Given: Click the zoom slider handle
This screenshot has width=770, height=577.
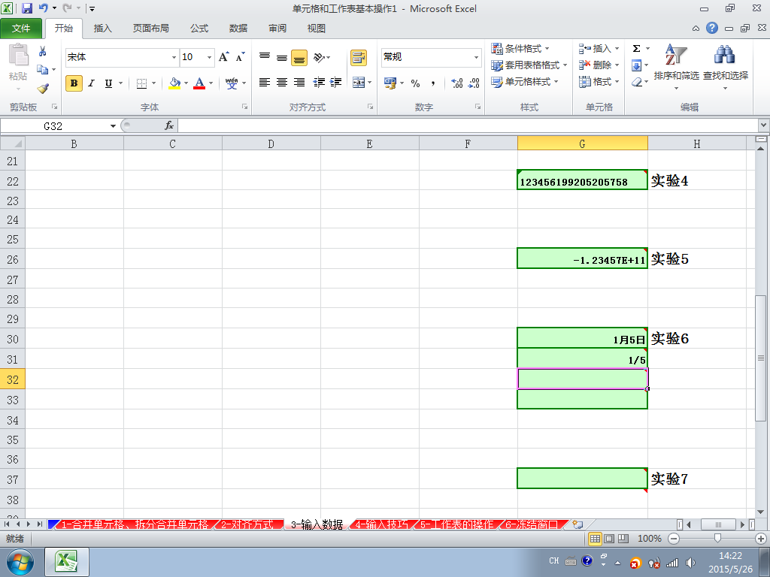Looking at the screenshot, I should [717, 539].
